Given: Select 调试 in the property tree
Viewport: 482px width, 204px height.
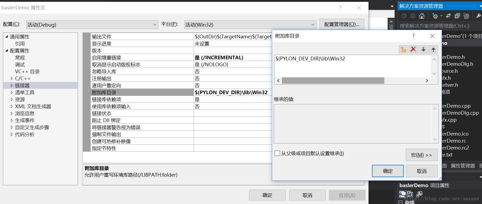Looking at the screenshot, I should point(20,64).
